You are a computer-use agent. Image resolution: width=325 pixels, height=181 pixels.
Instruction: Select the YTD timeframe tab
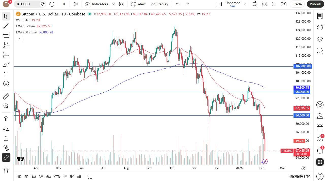click(57, 177)
